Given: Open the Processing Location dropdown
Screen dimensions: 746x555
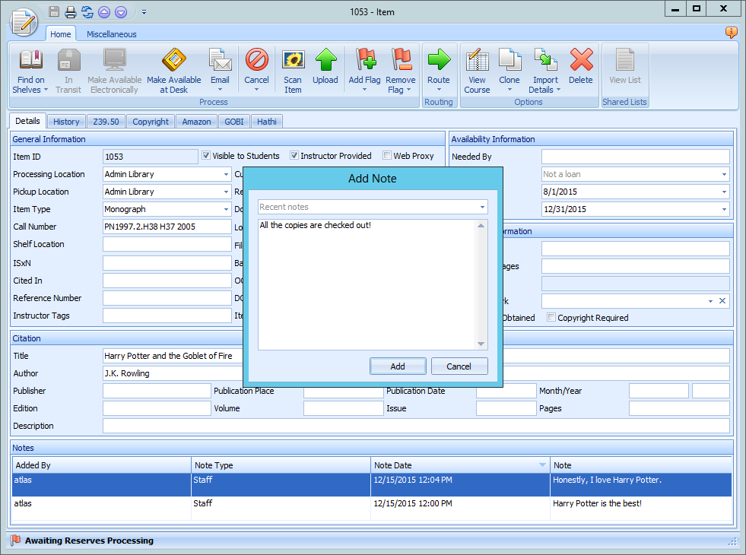Looking at the screenshot, I should [x=226, y=174].
